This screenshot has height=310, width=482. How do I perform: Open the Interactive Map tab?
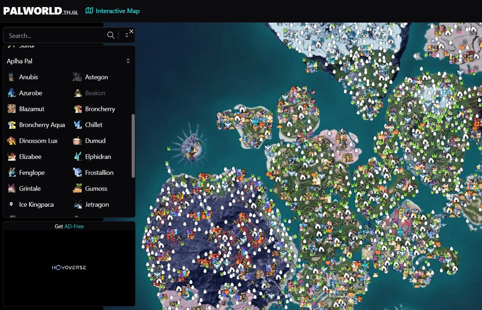coord(113,11)
